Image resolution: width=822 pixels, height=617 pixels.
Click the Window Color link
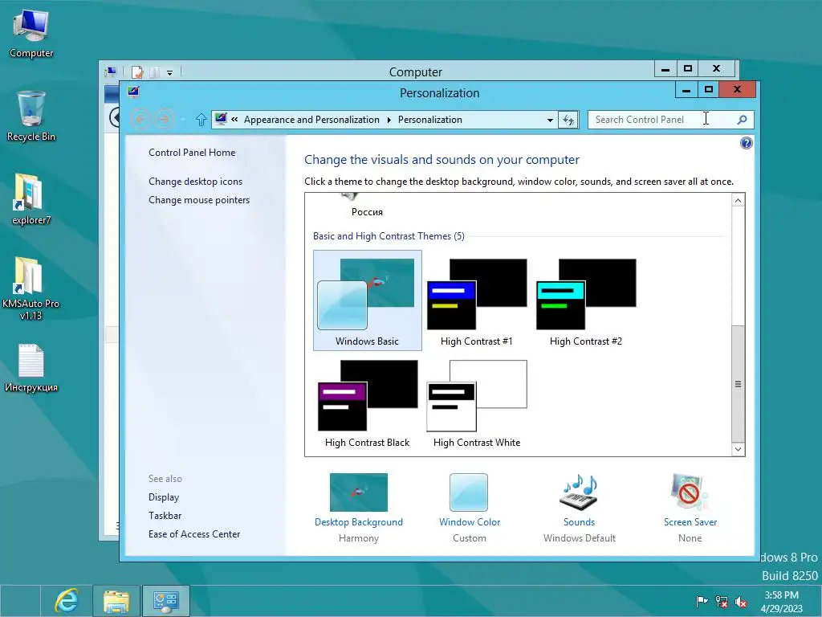click(470, 522)
